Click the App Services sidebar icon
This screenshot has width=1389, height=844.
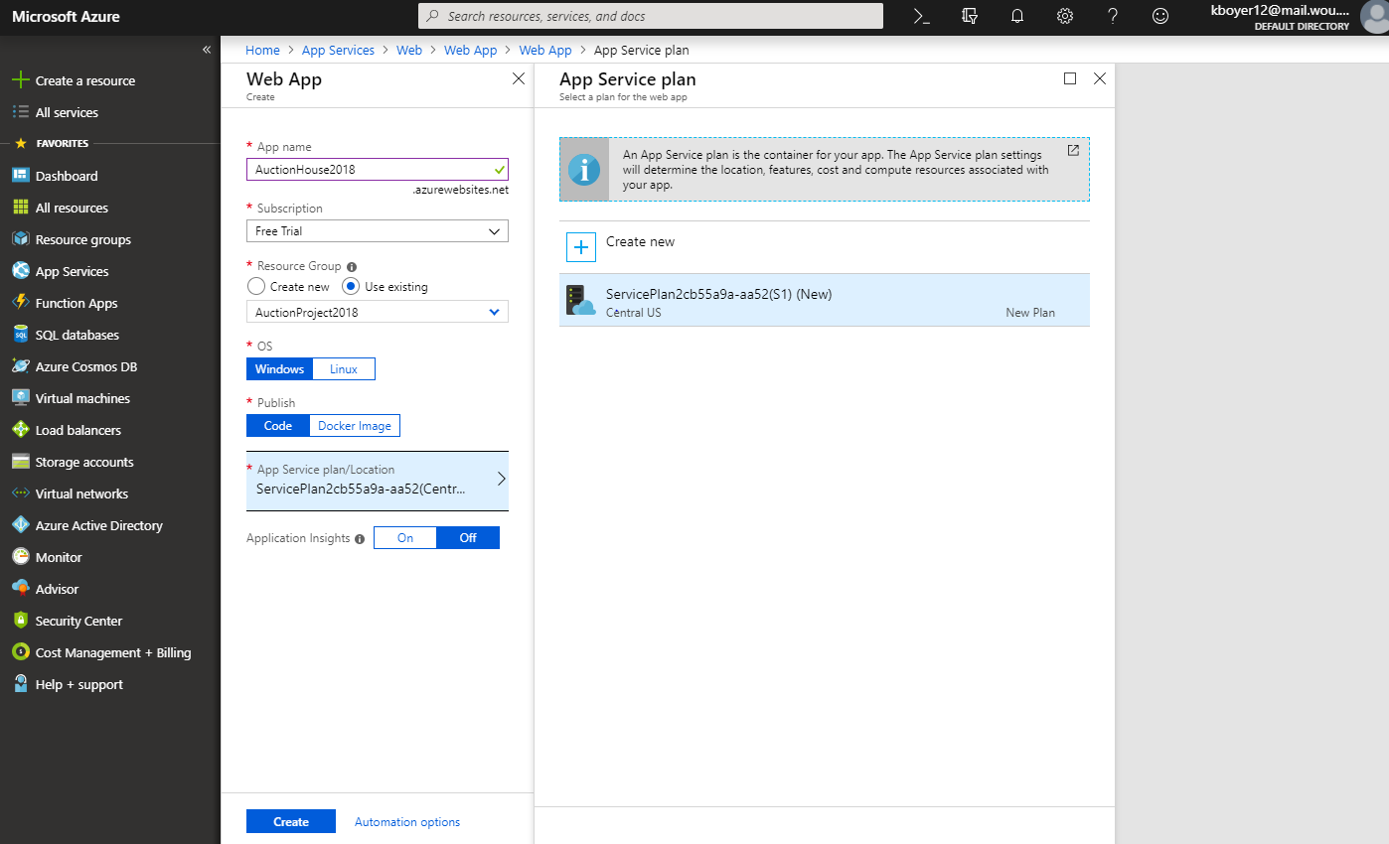20,271
